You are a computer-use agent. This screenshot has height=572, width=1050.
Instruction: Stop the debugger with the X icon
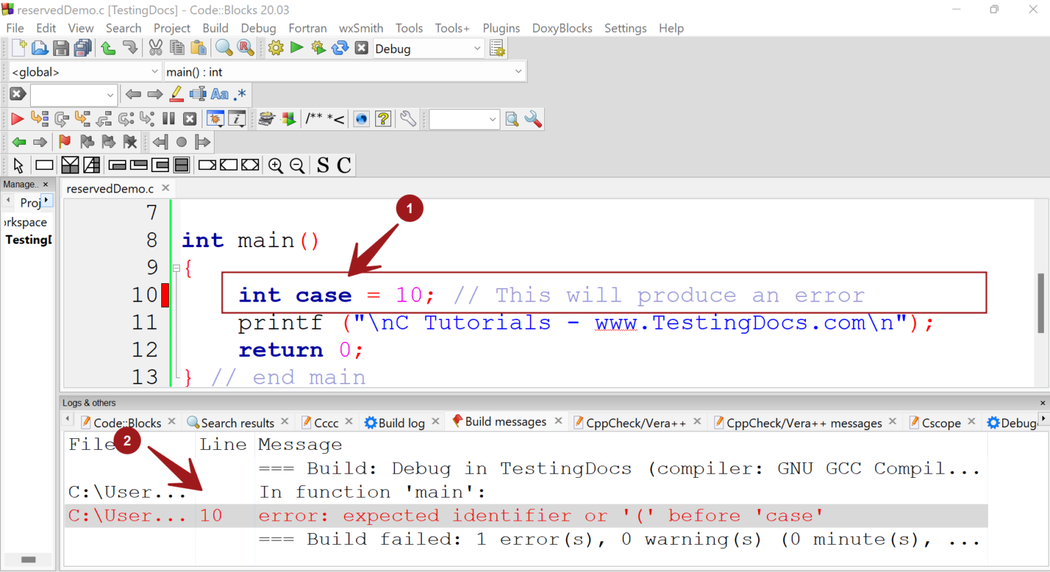tap(189, 119)
